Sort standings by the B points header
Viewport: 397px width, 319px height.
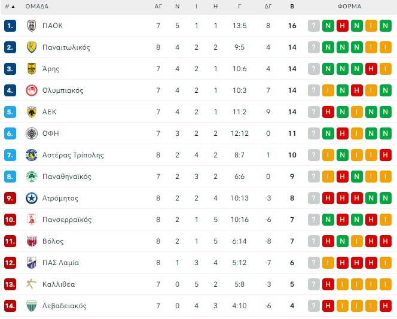(x=292, y=7)
